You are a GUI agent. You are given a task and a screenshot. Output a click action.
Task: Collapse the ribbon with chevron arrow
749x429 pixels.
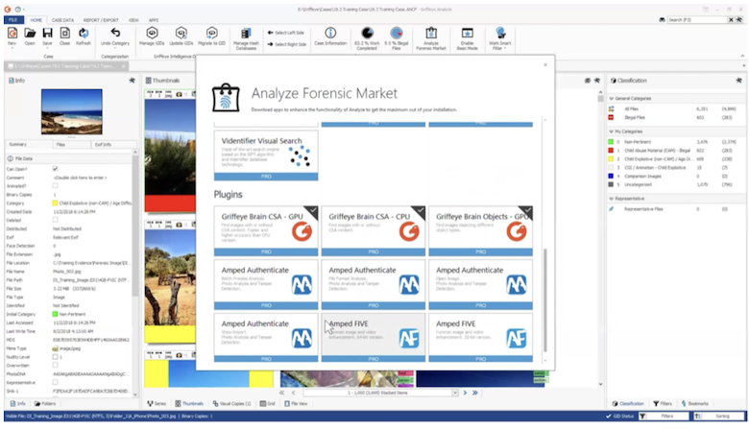(x=742, y=57)
